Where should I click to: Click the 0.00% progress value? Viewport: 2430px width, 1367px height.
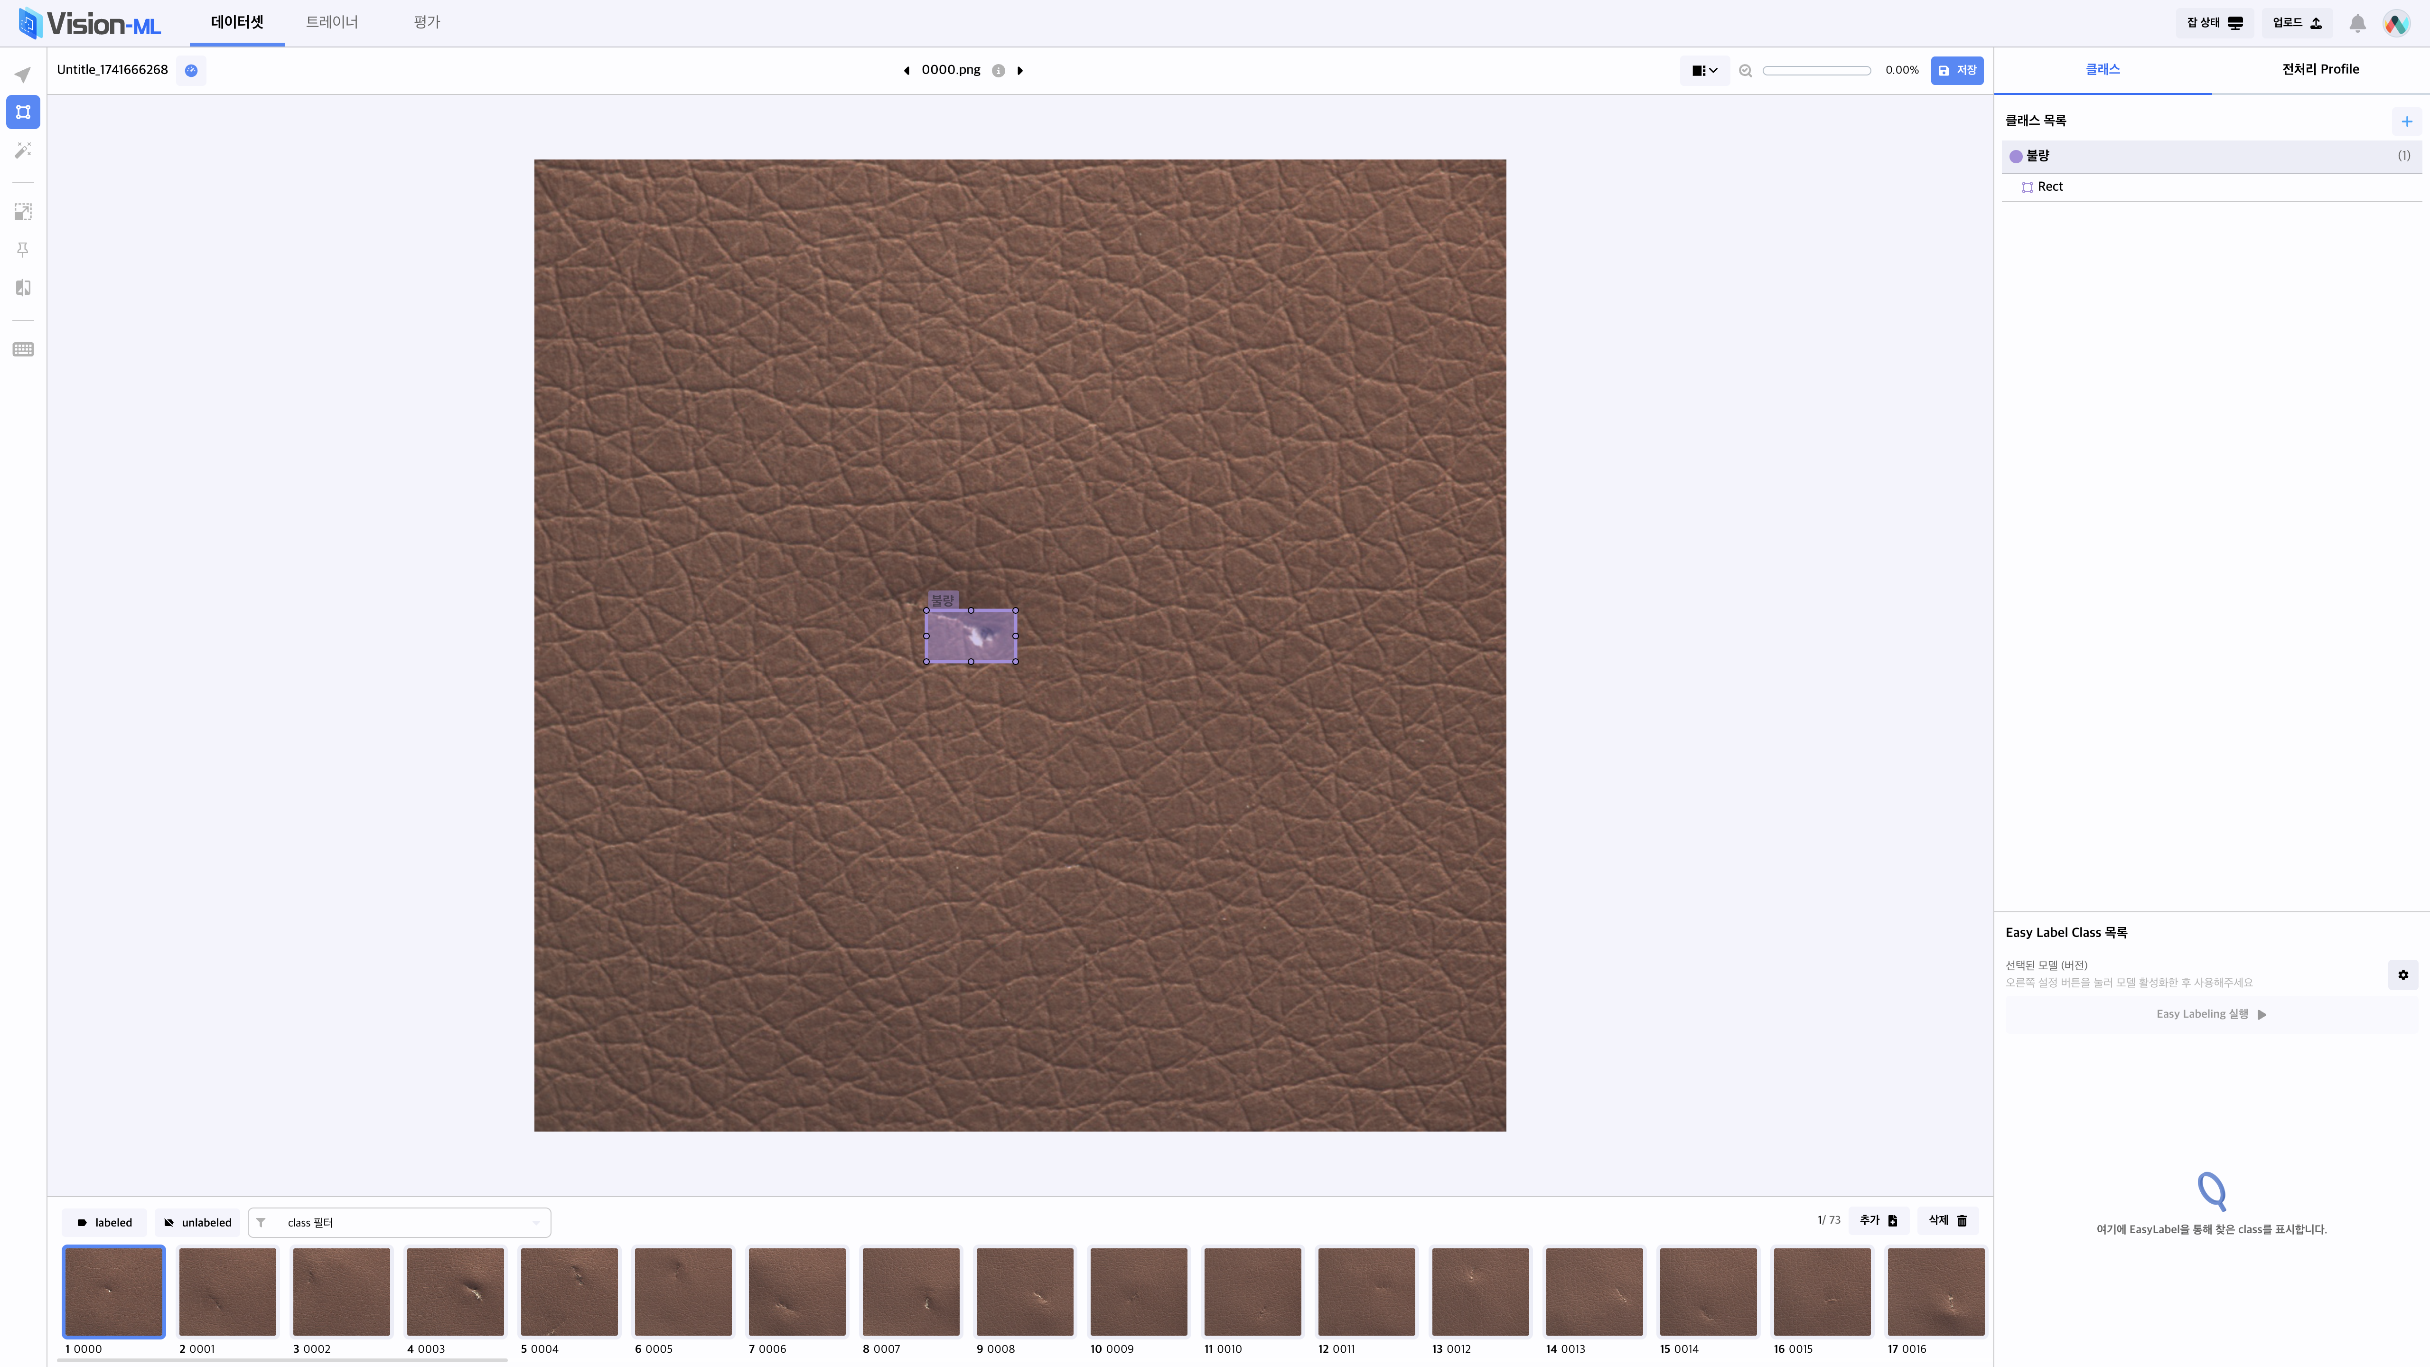click(x=1902, y=71)
